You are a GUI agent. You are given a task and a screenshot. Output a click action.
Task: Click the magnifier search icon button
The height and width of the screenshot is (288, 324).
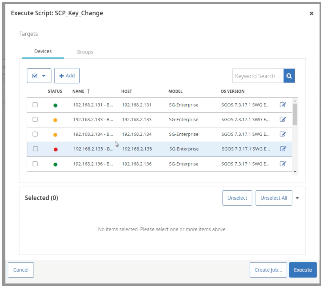289,76
